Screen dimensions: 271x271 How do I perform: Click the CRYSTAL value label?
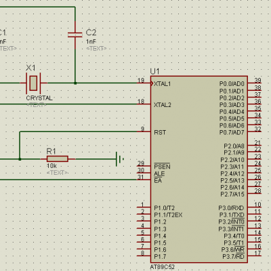39,98
